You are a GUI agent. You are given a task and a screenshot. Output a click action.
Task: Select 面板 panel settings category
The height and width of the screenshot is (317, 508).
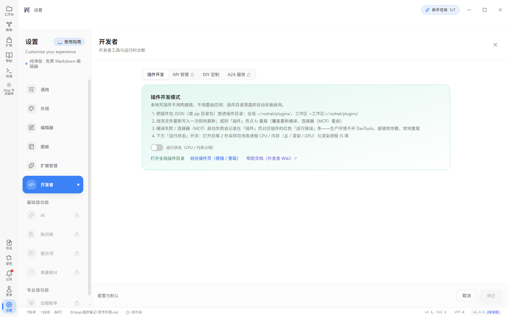click(x=53, y=147)
